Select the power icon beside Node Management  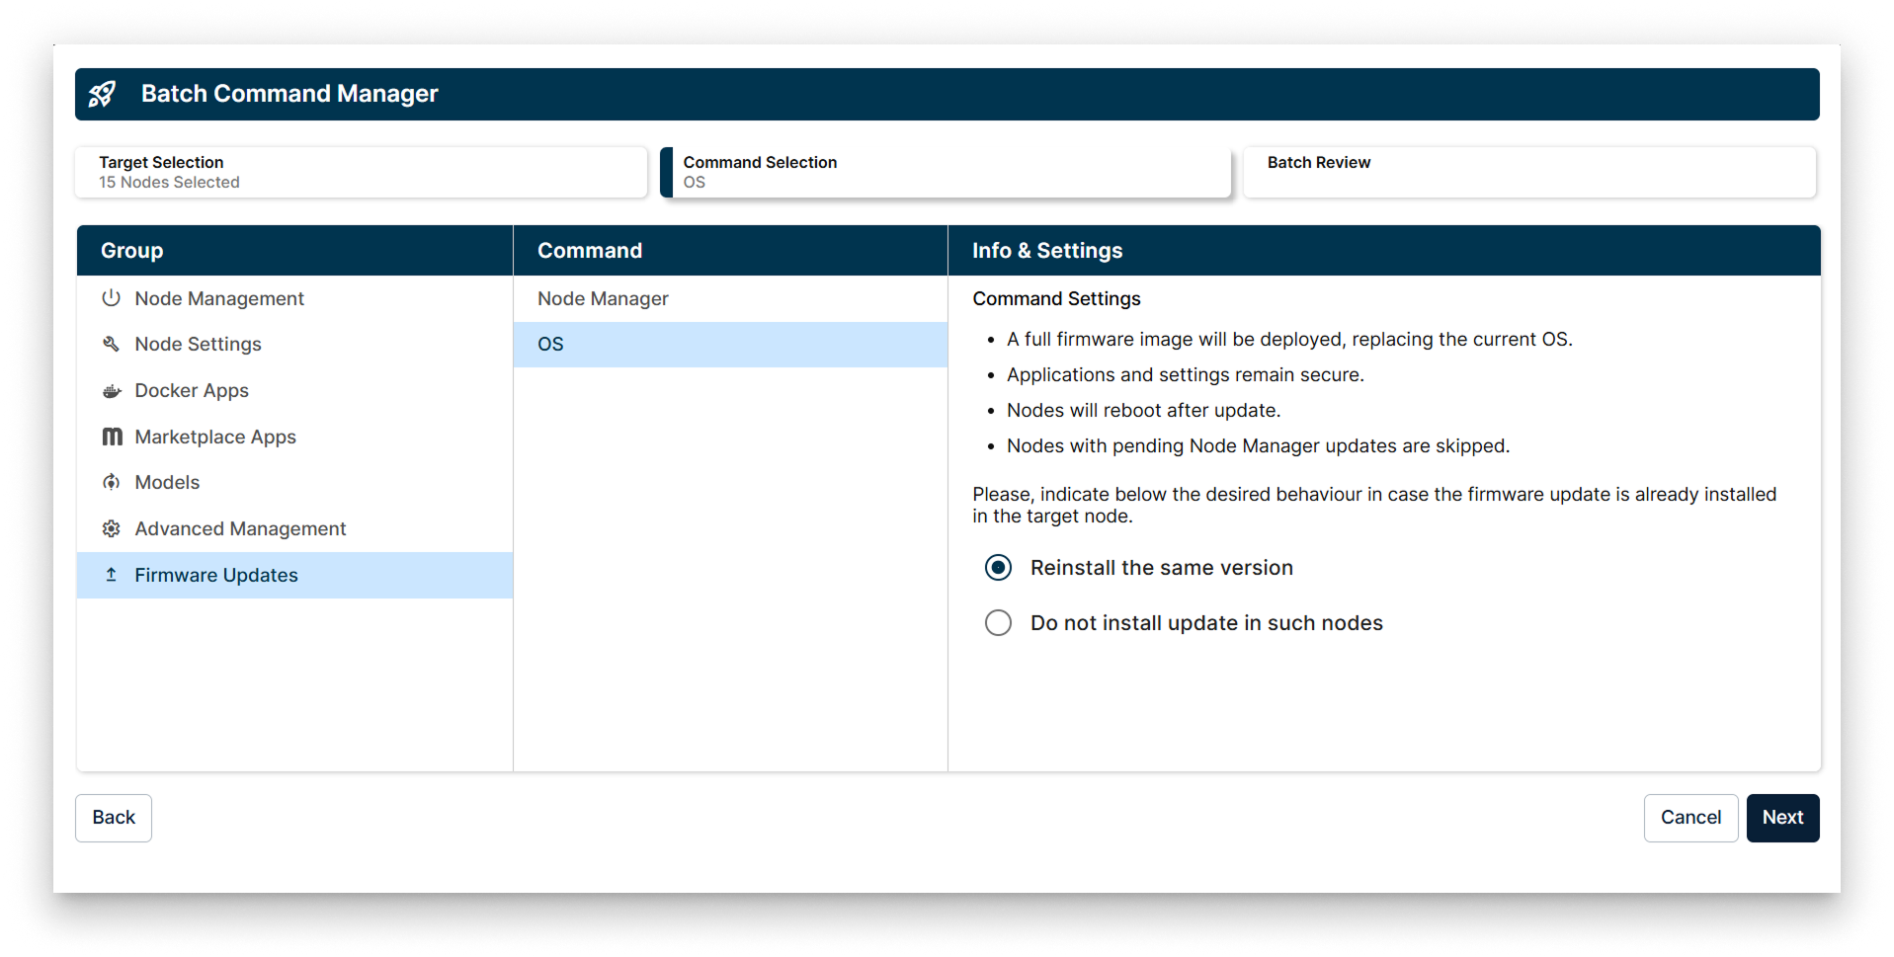[112, 297]
